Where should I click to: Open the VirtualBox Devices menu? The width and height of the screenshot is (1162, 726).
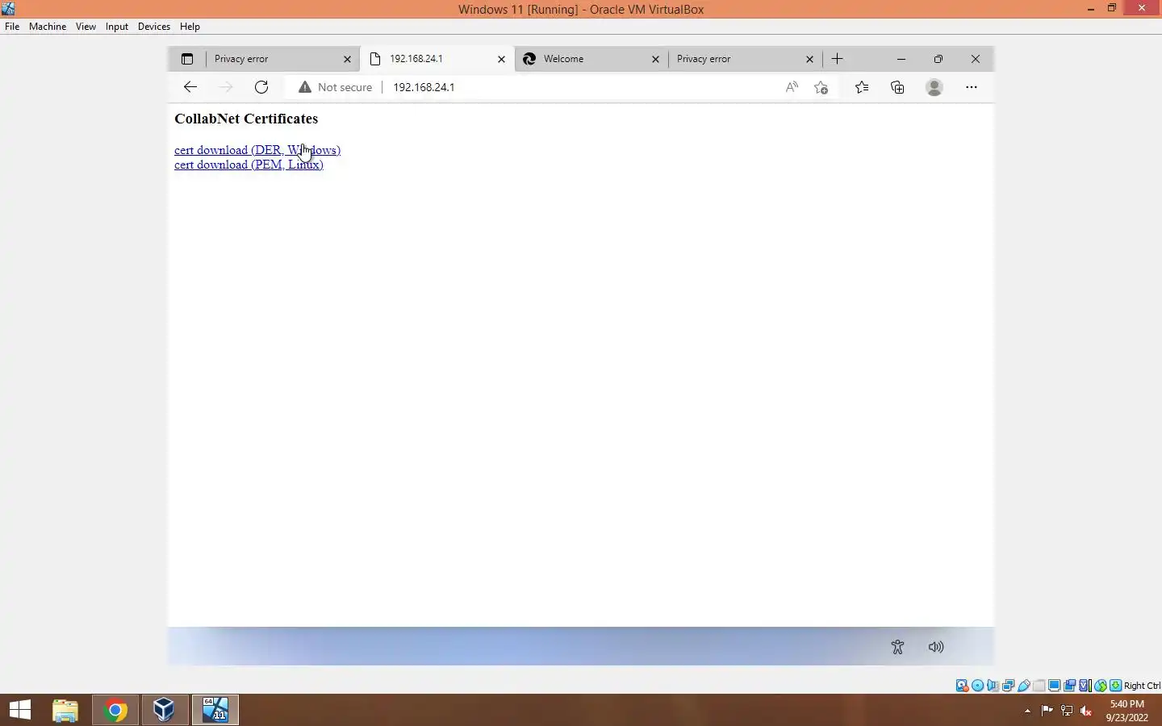tap(154, 27)
